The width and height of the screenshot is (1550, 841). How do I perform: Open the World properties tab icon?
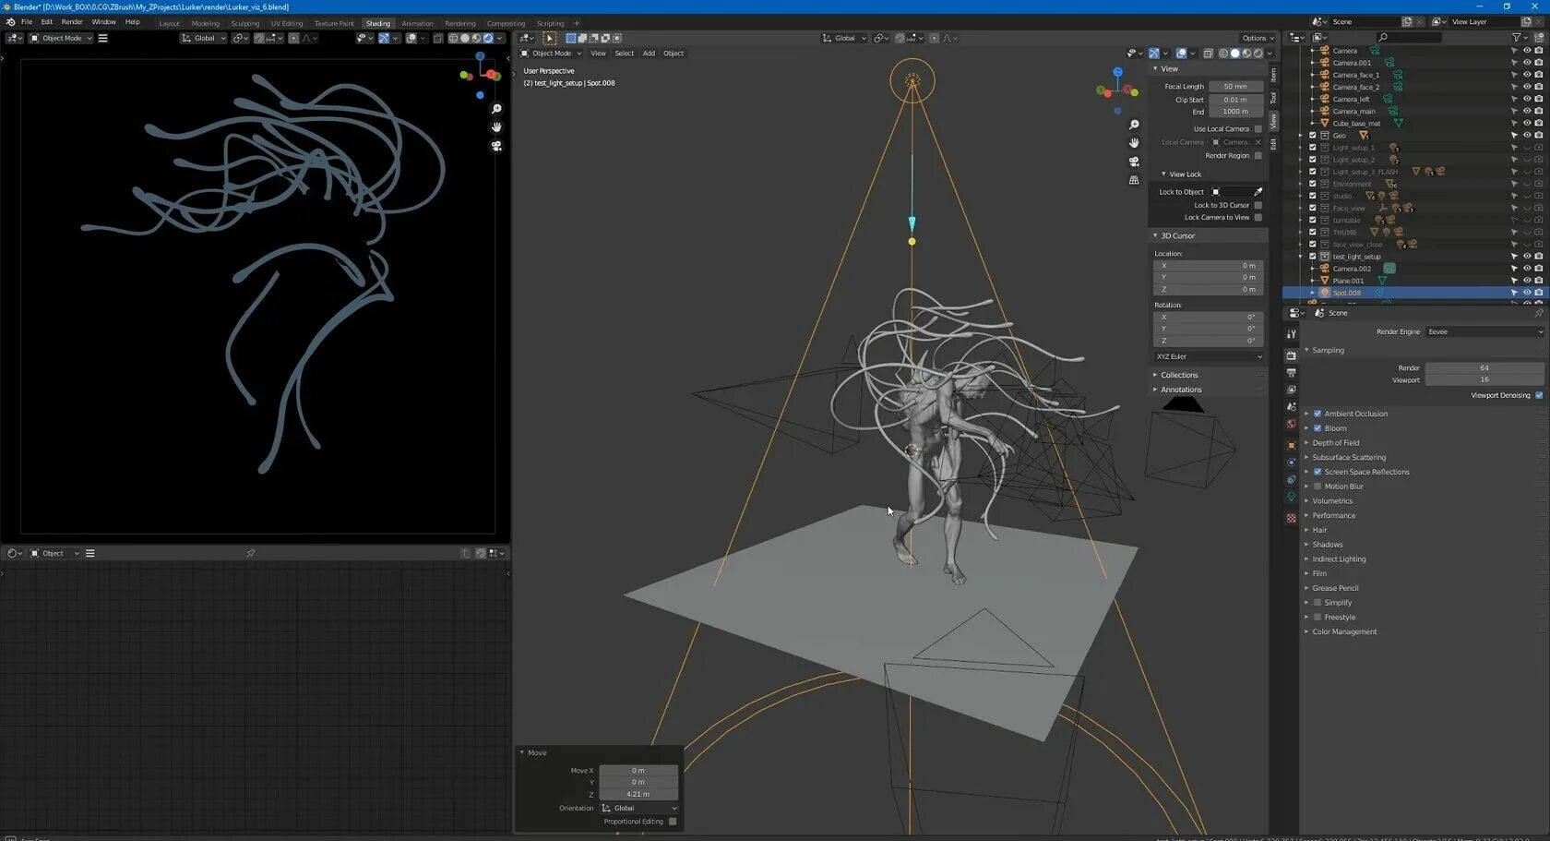[x=1291, y=425]
